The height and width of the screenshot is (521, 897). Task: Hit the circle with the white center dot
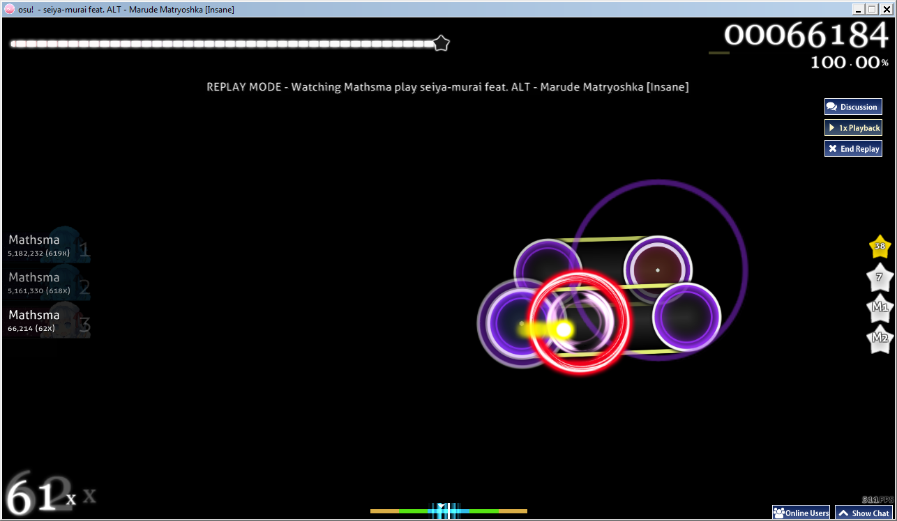click(x=657, y=270)
